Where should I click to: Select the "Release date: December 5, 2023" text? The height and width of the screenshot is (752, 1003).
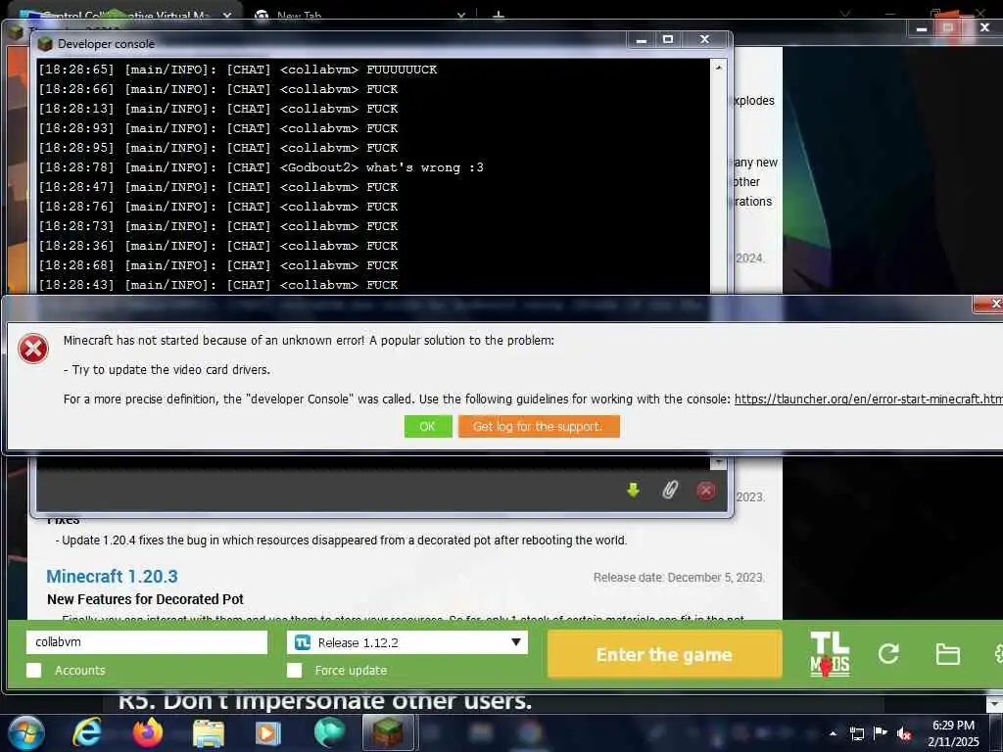678,578
